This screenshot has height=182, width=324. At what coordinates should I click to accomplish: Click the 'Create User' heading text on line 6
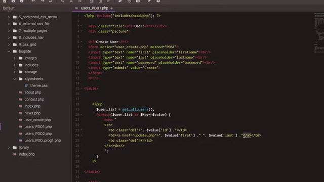click(x=107, y=41)
